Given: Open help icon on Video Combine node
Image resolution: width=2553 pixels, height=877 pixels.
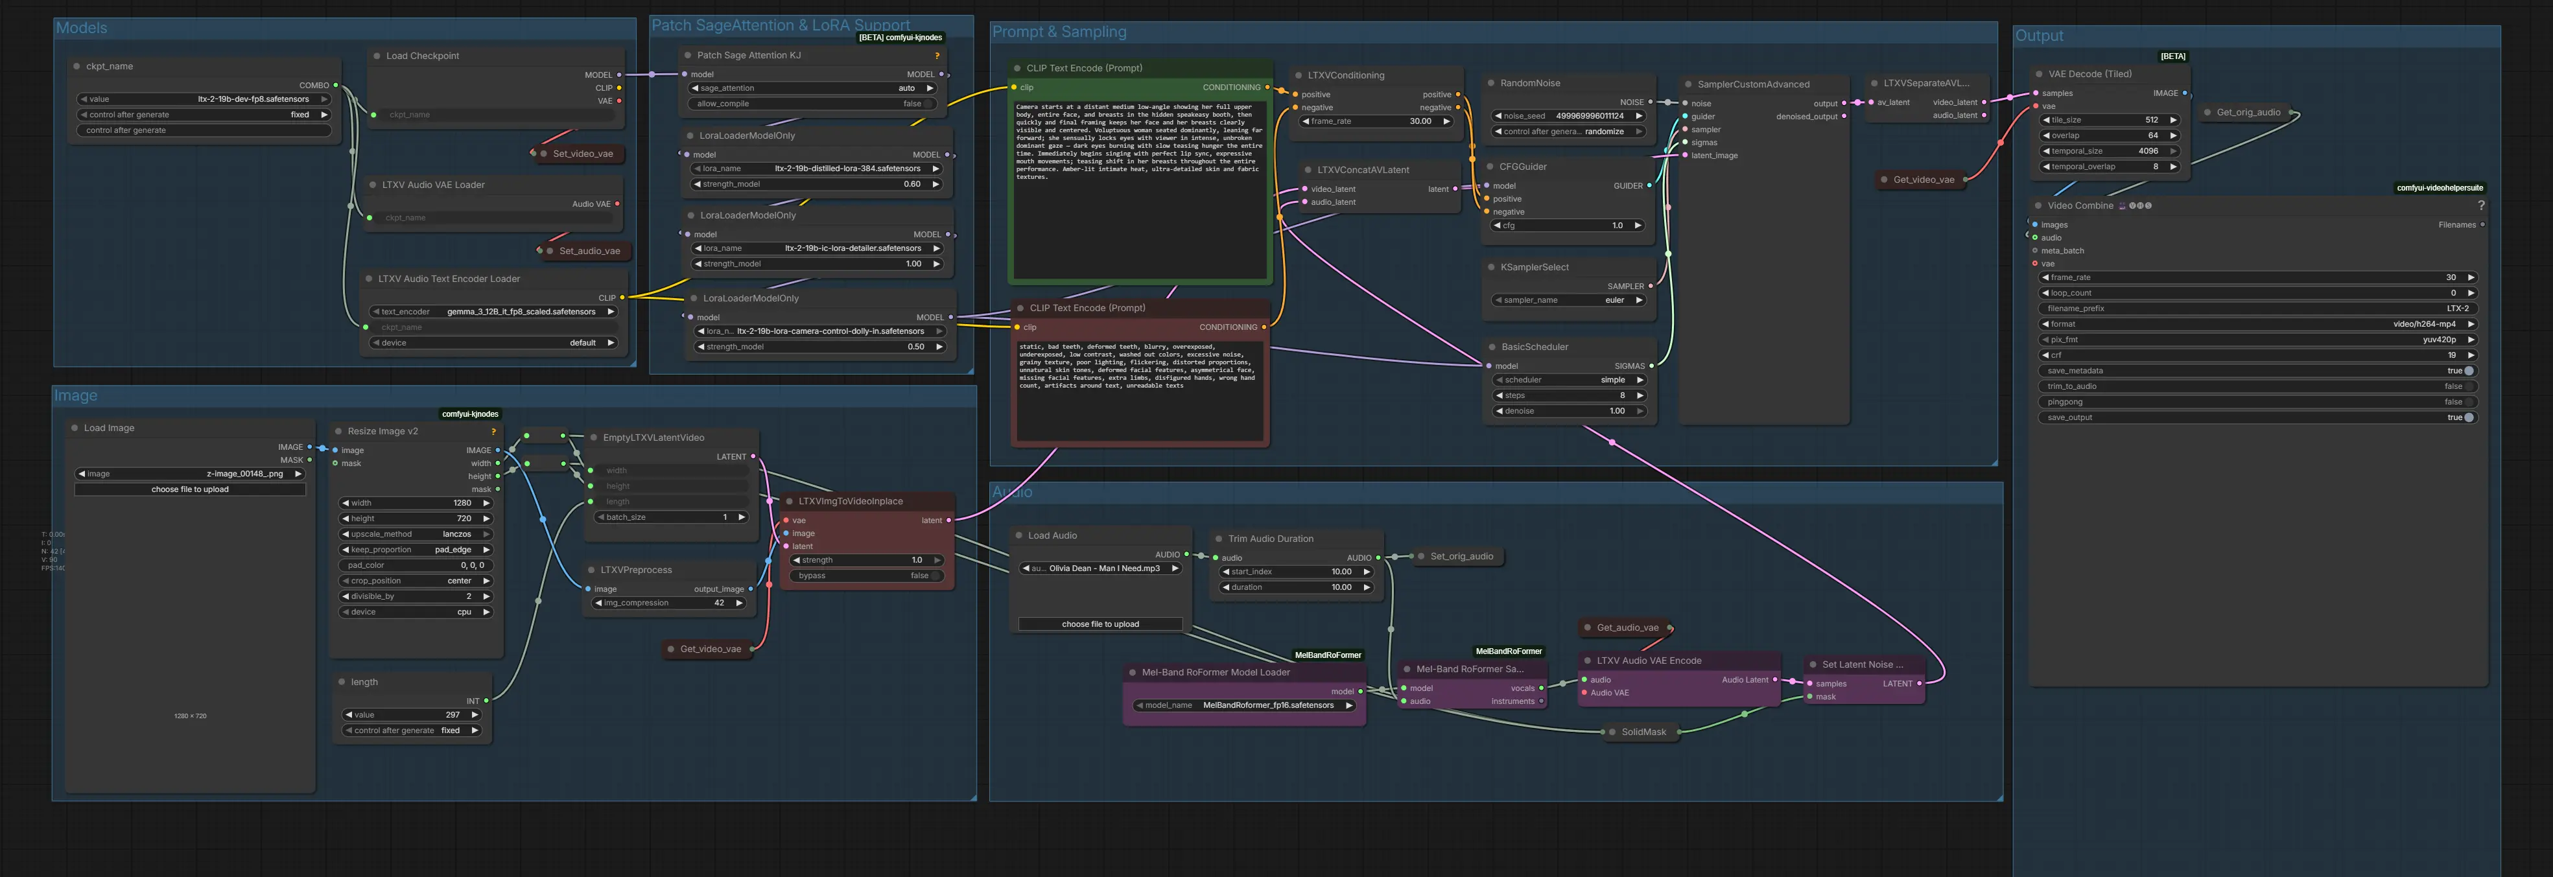Looking at the screenshot, I should pos(2480,206).
